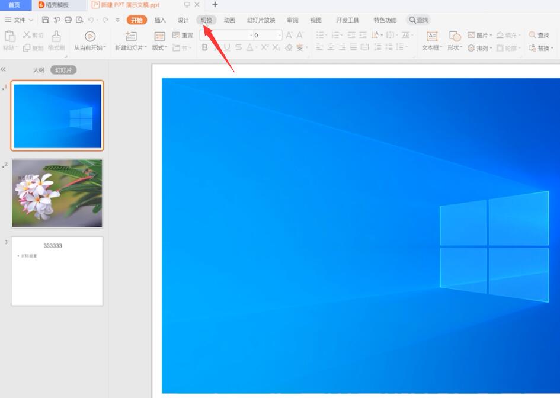This screenshot has height=398, width=560.
Task: Open the 设计 ribbon tab
Action: (x=183, y=20)
